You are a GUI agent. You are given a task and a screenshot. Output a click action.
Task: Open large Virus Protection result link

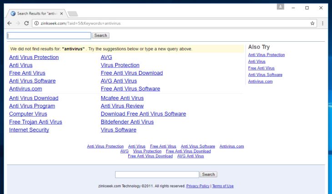(x=120, y=65)
